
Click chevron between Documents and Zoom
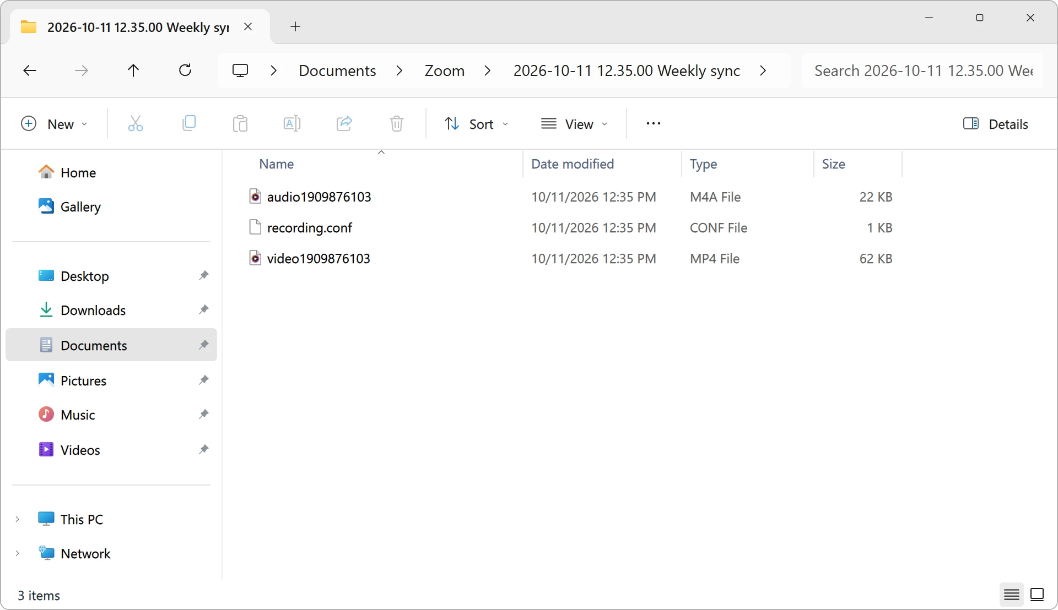pos(400,70)
